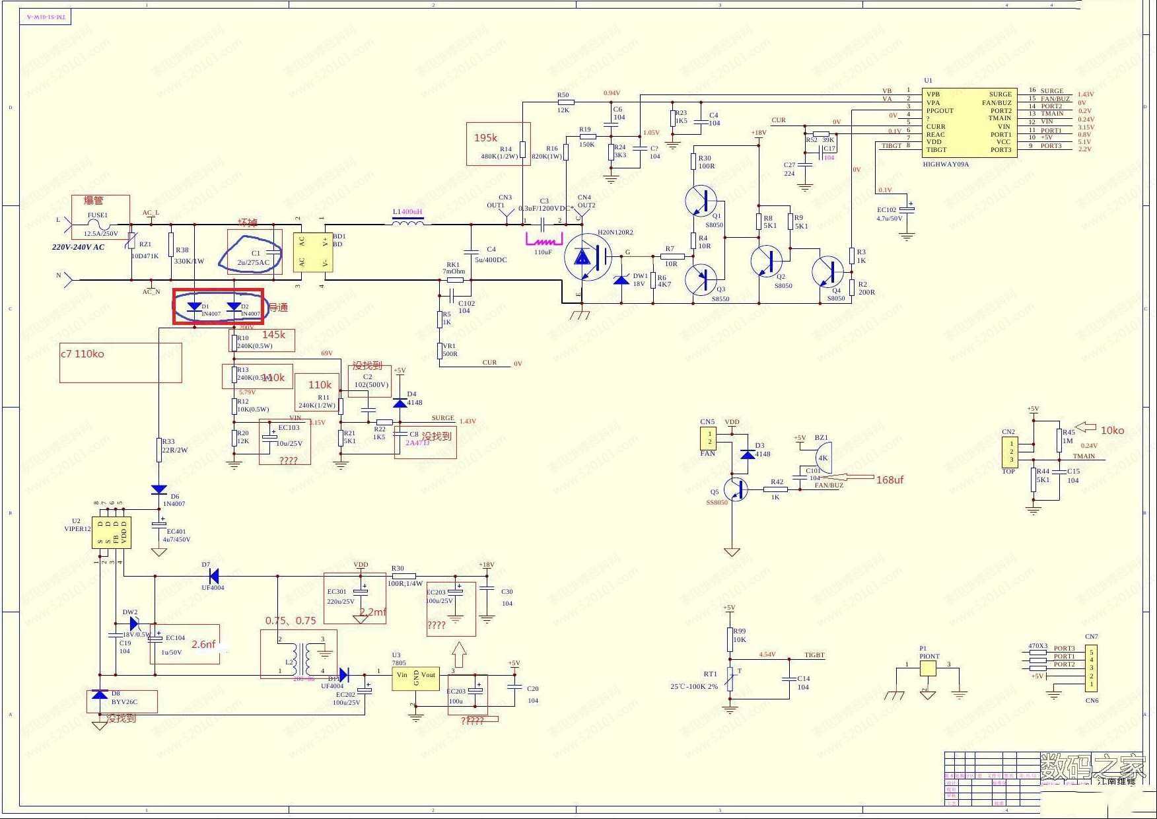1157x819 pixels.
Task: Select the '10ko' annotation near R45
Action: [1112, 430]
